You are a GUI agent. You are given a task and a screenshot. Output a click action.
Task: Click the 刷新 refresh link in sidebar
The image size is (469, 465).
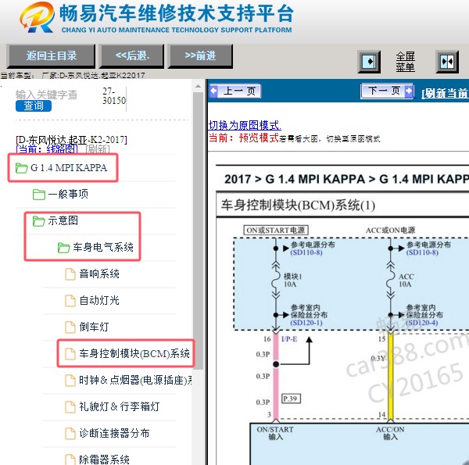(98, 149)
